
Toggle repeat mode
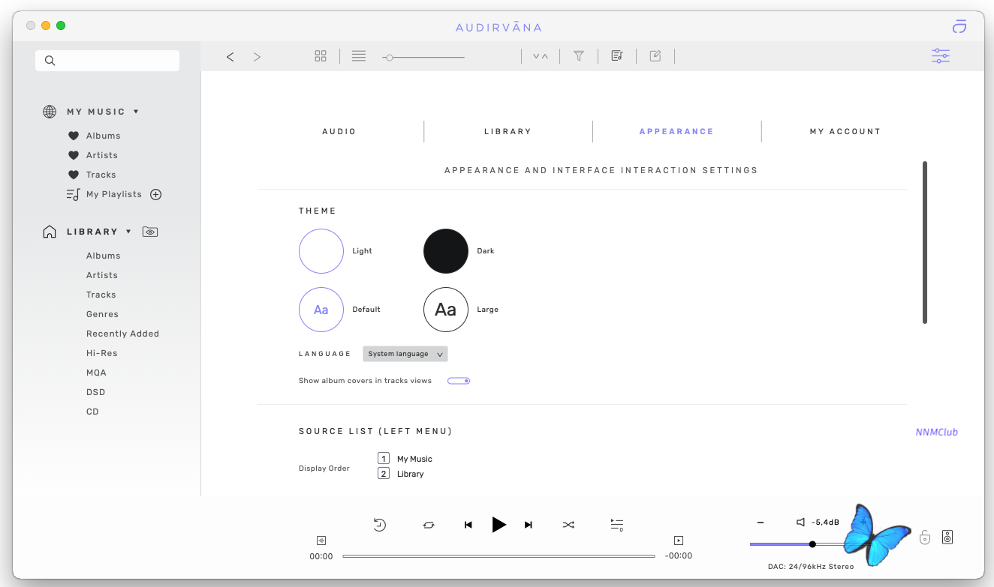(x=429, y=526)
